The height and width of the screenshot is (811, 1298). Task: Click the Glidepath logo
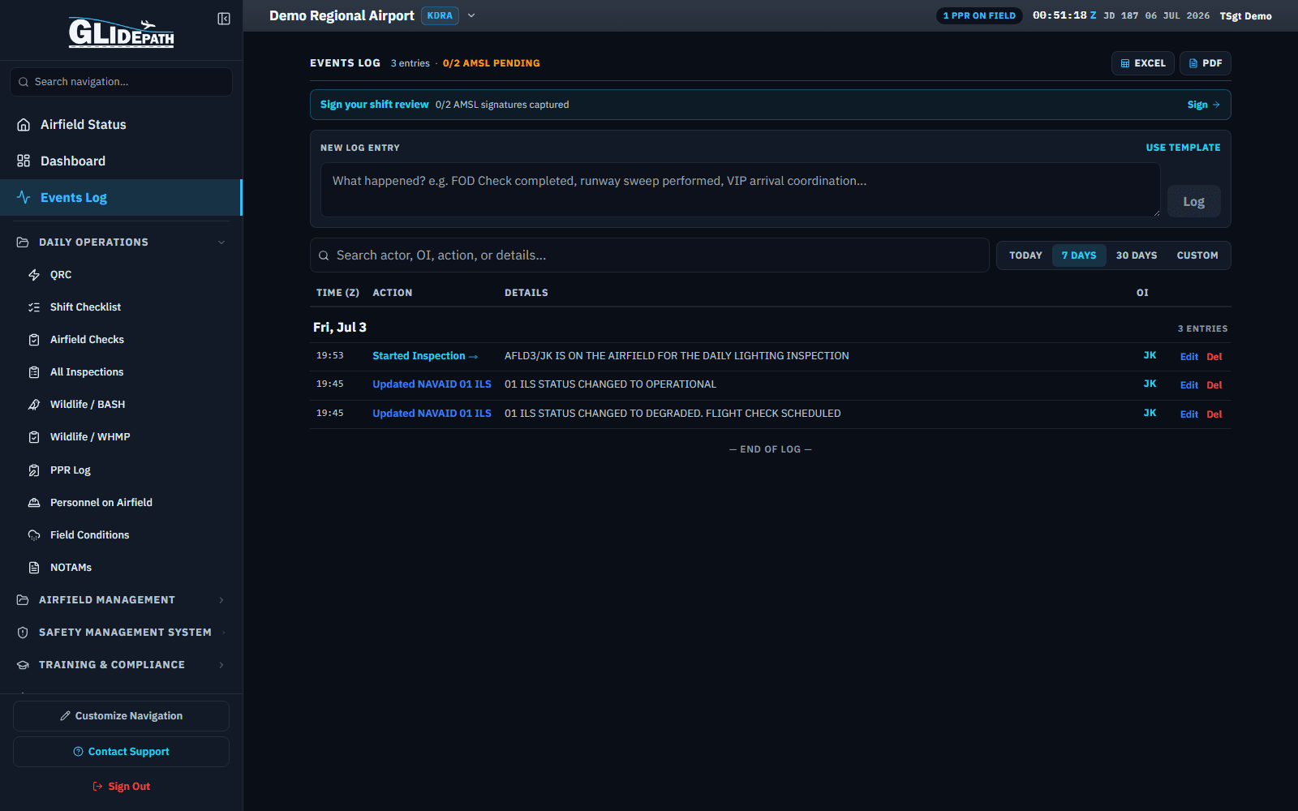coord(121,32)
